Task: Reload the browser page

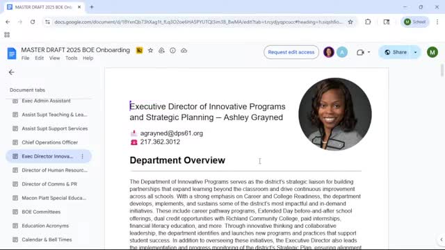Action: pyautogui.click(x=33, y=22)
